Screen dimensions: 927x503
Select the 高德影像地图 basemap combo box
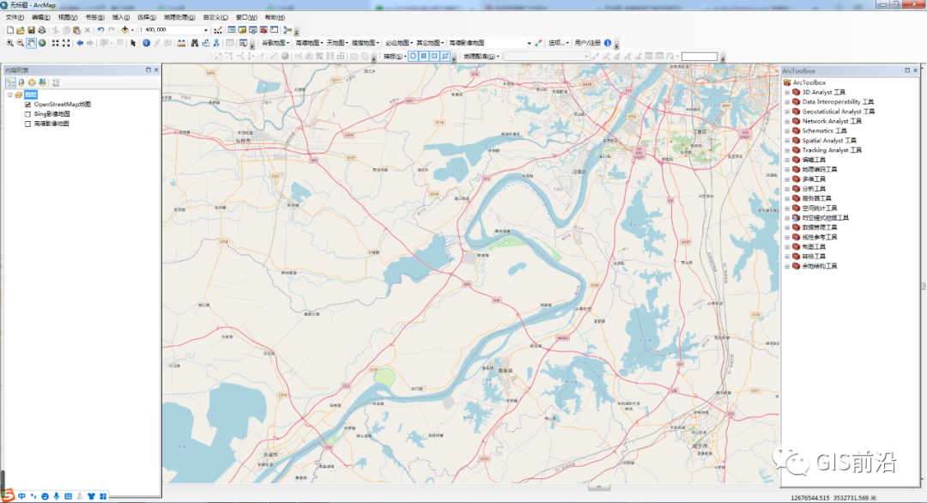(x=489, y=43)
